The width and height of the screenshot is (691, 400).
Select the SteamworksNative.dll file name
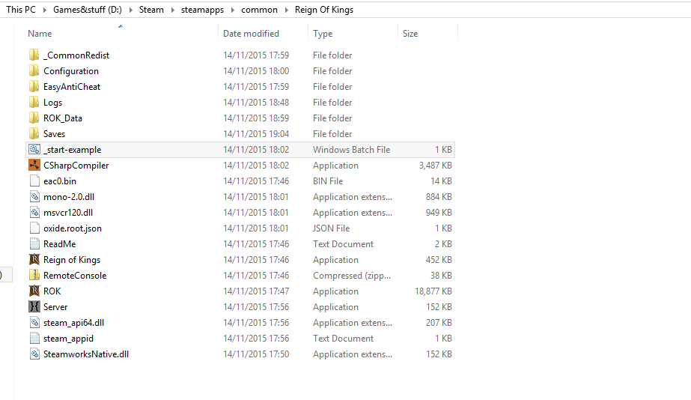[86, 354]
